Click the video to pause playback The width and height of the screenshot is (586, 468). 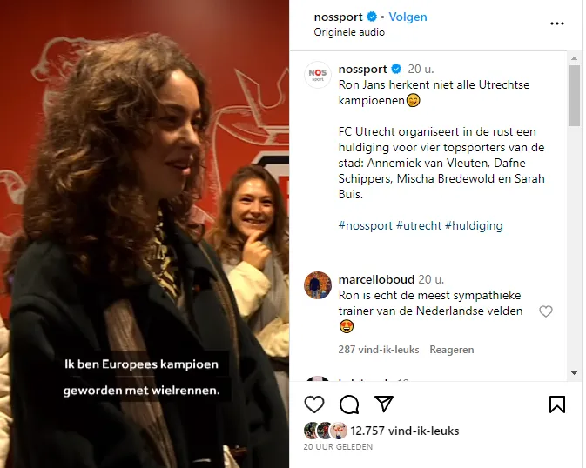tap(145, 234)
